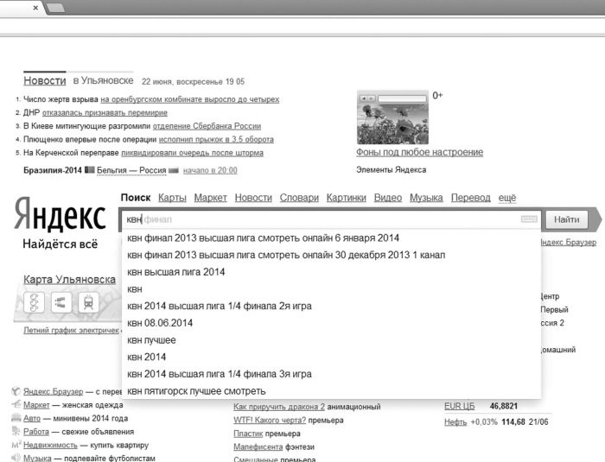This screenshot has width=605, height=462.
Task: Switch to the Картинки service tab
Action: (346, 198)
